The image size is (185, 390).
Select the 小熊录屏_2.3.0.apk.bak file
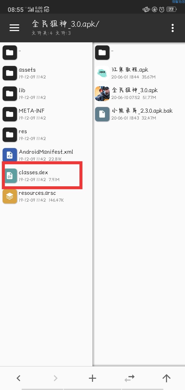(x=139, y=114)
